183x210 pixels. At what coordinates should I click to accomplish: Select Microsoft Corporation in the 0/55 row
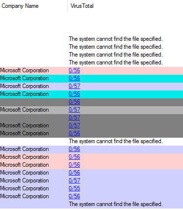25,188
